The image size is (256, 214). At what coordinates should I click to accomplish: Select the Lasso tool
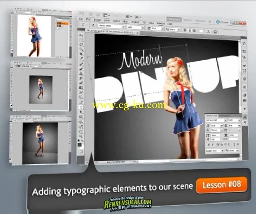81,44
